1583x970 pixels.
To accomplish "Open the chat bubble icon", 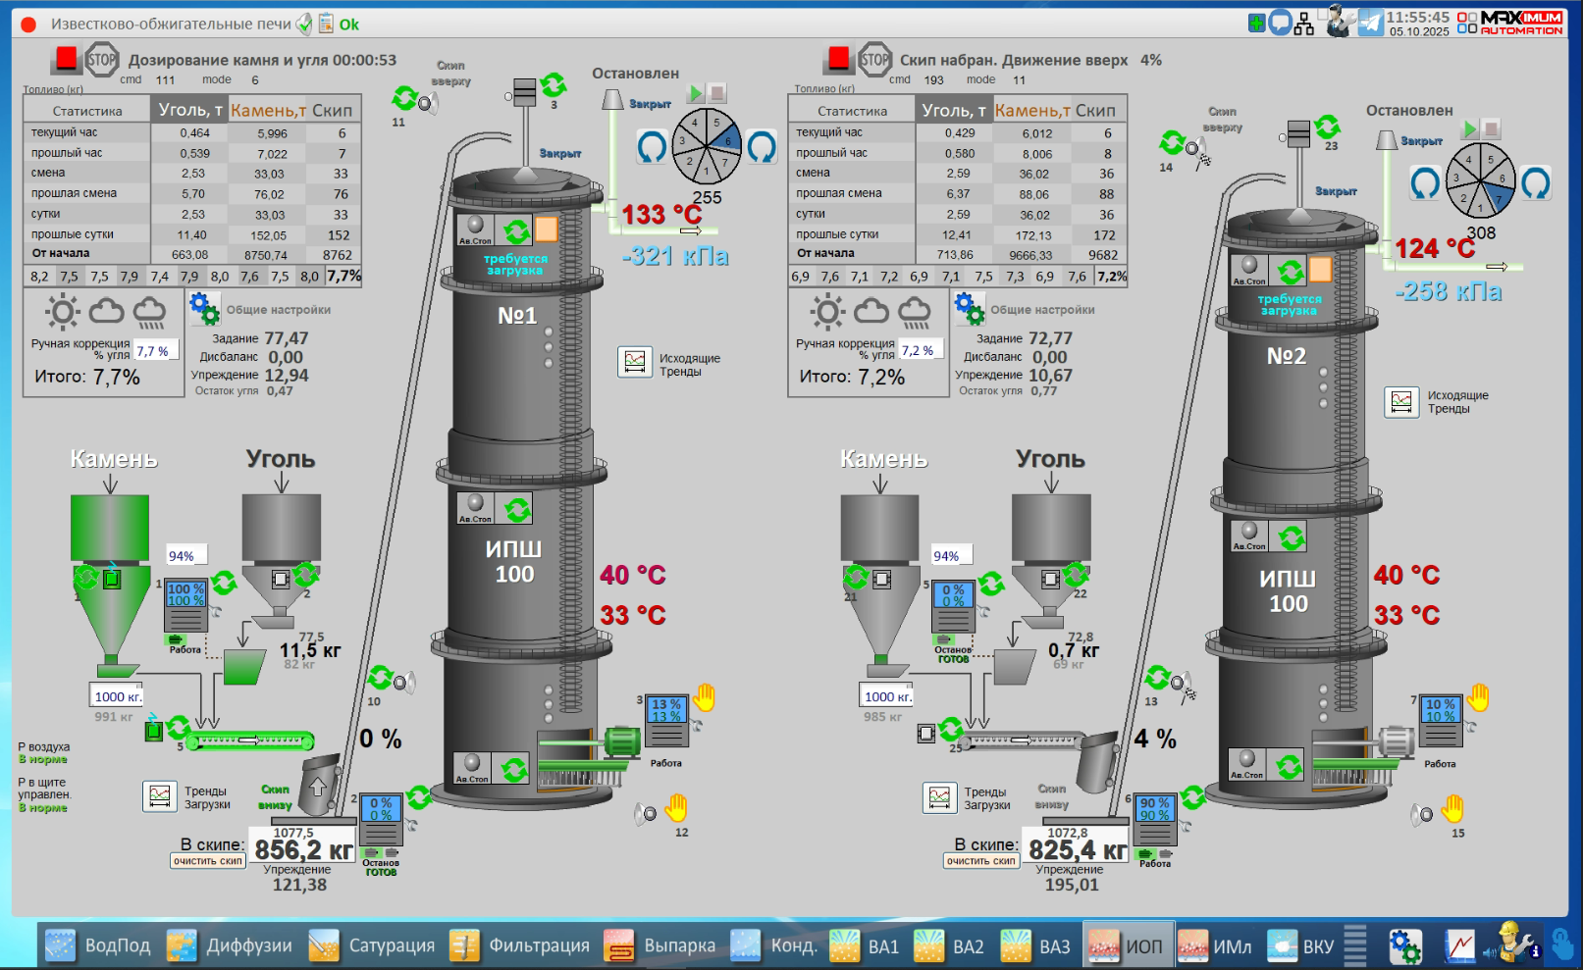I will pos(1280,23).
